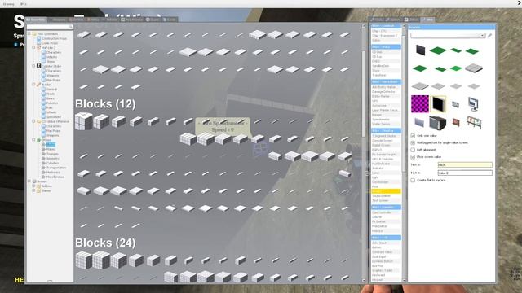Choose the highlighted black screen model
This screenshot has height=293, width=522.
pyautogui.click(x=438, y=103)
